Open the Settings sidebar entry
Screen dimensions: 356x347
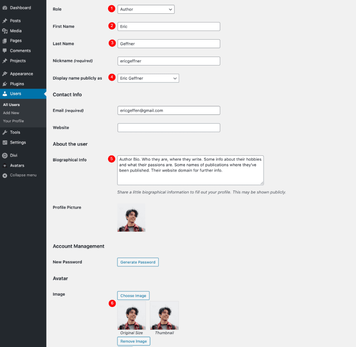pos(17,142)
